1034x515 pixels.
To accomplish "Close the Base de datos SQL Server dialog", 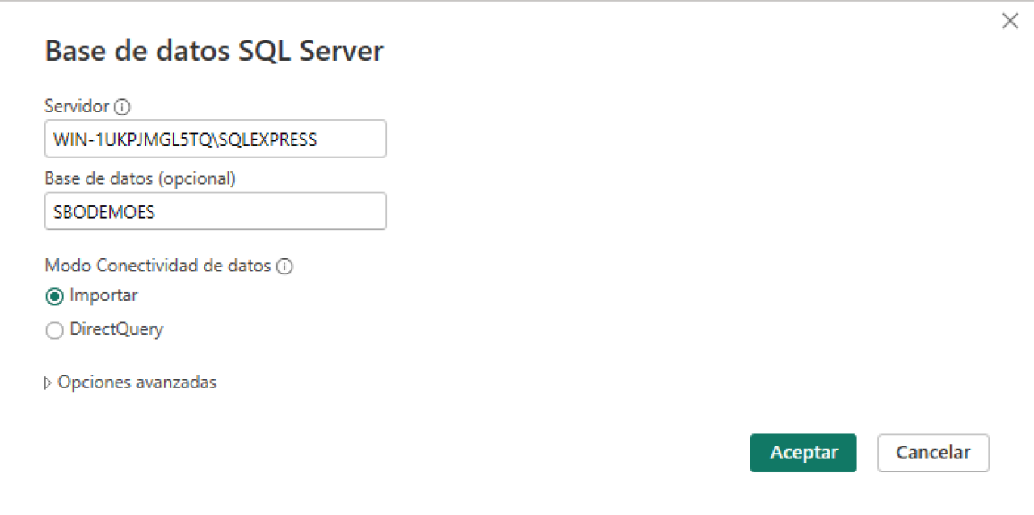I will point(1010,21).
